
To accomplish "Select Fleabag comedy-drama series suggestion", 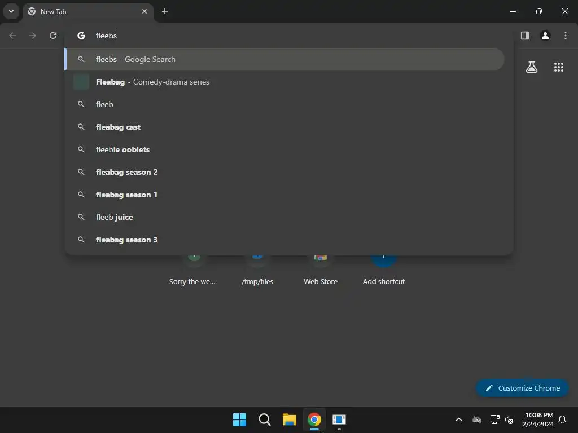I will (284, 82).
